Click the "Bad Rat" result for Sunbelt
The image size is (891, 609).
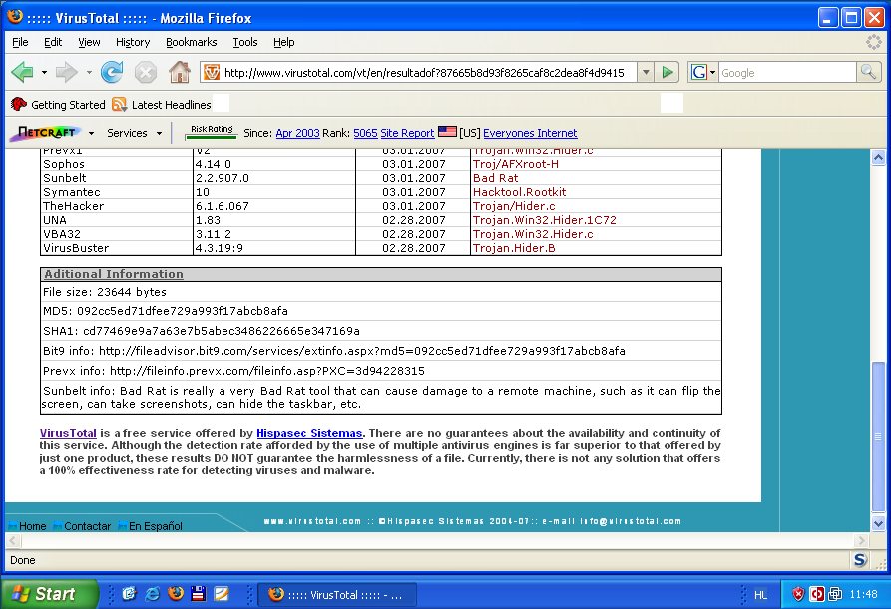tap(495, 178)
